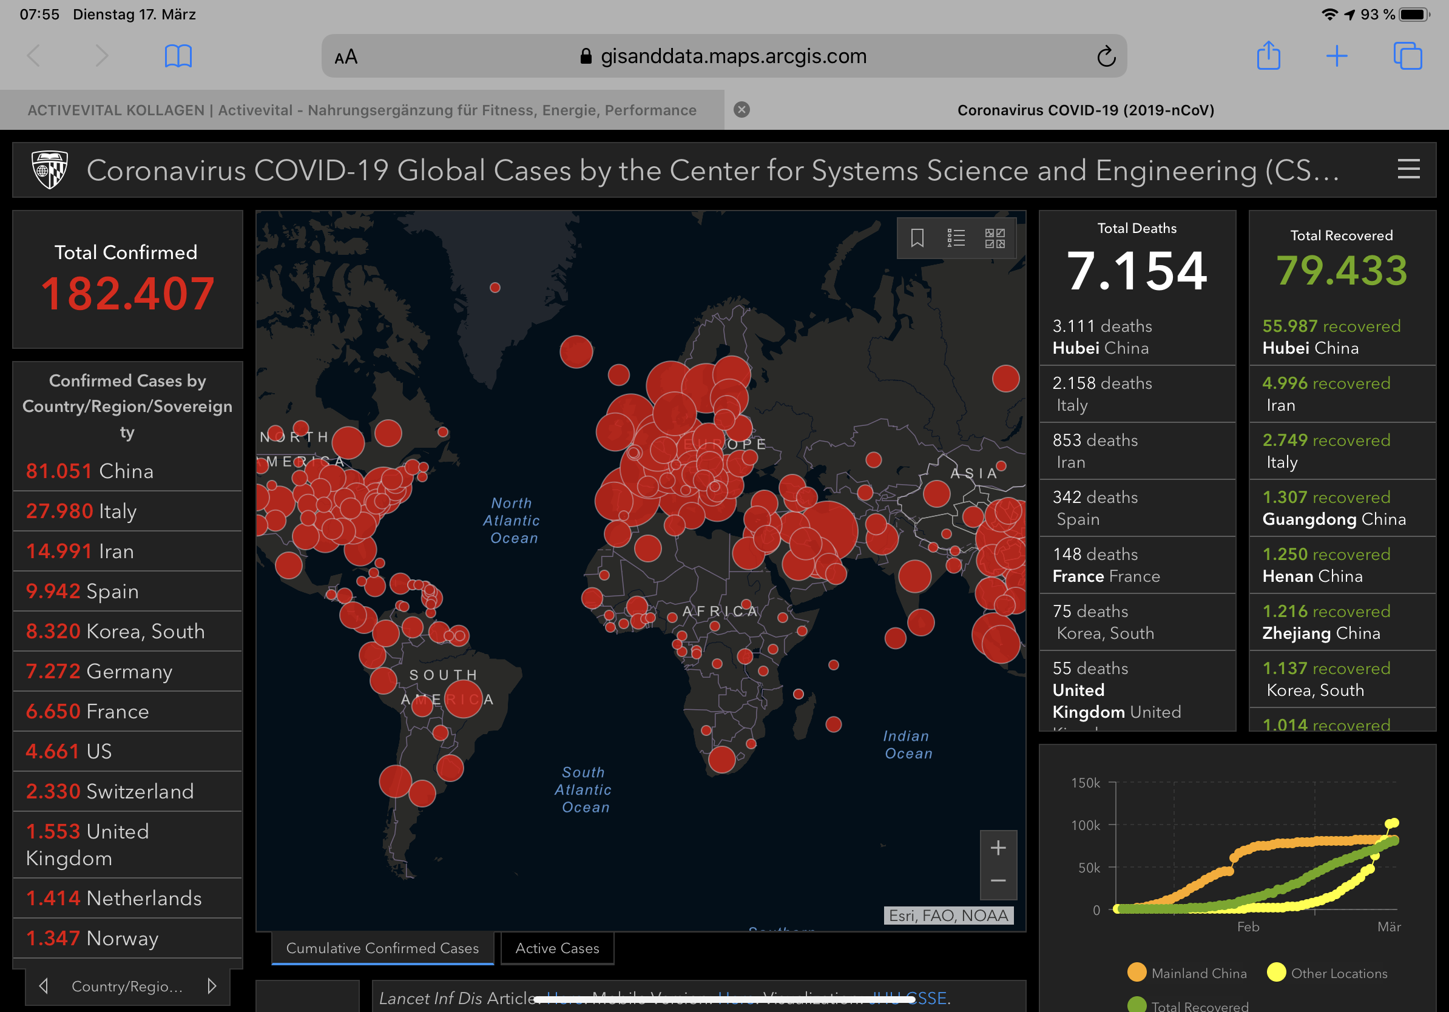Select the Spain 9.942 confirmed row

point(127,591)
